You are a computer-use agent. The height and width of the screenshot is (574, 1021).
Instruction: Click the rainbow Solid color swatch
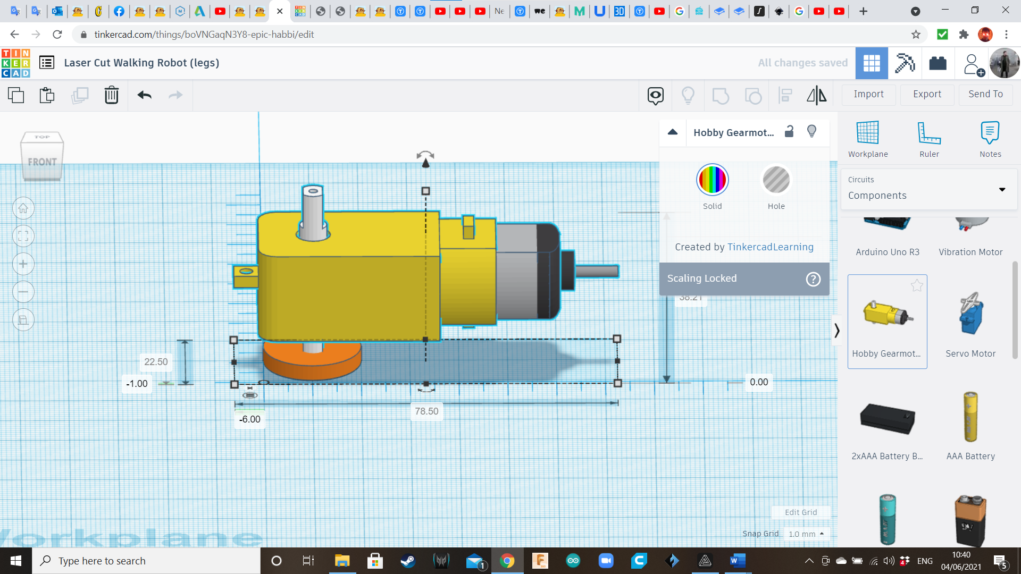coord(712,180)
